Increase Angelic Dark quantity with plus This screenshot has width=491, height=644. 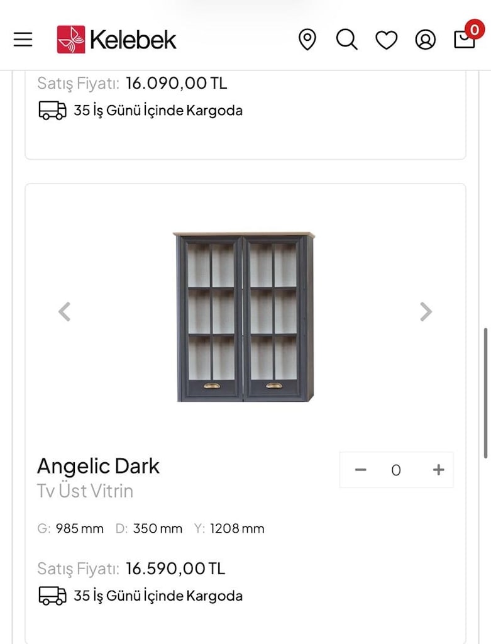click(438, 470)
